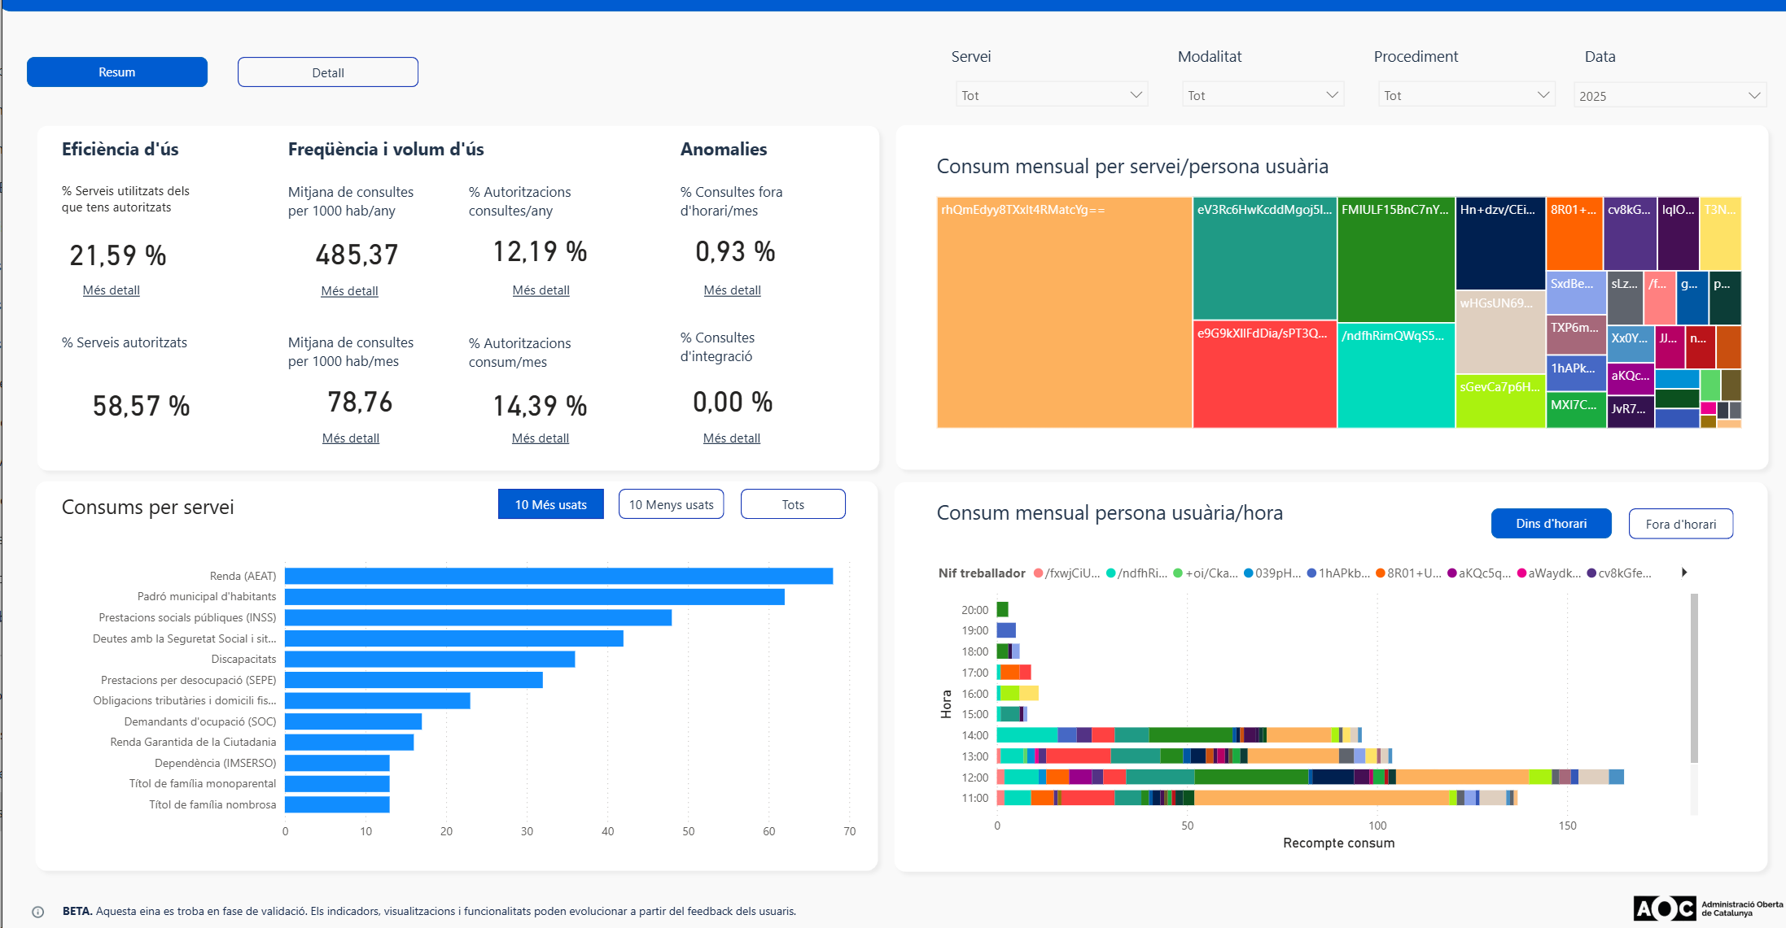Expand the Procediment dropdown
Screen dimensions: 1786x928
1466,95
